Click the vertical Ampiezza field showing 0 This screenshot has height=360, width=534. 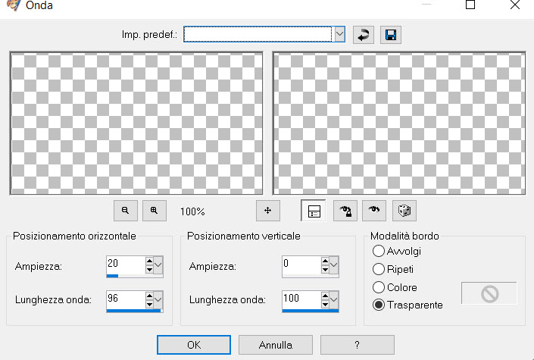301,265
